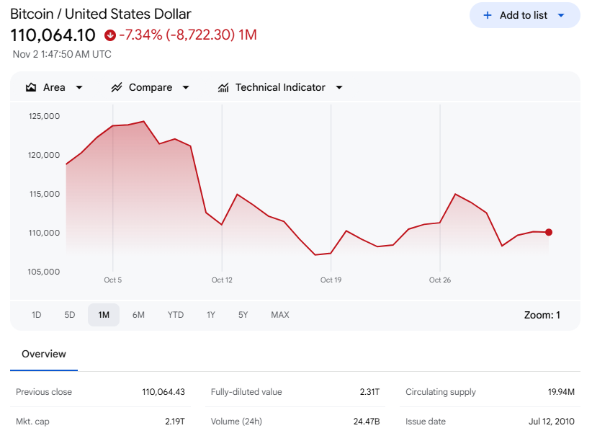The height and width of the screenshot is (441, 592).
Task: Click the Previous close label
Action: (x=44, y=392)
